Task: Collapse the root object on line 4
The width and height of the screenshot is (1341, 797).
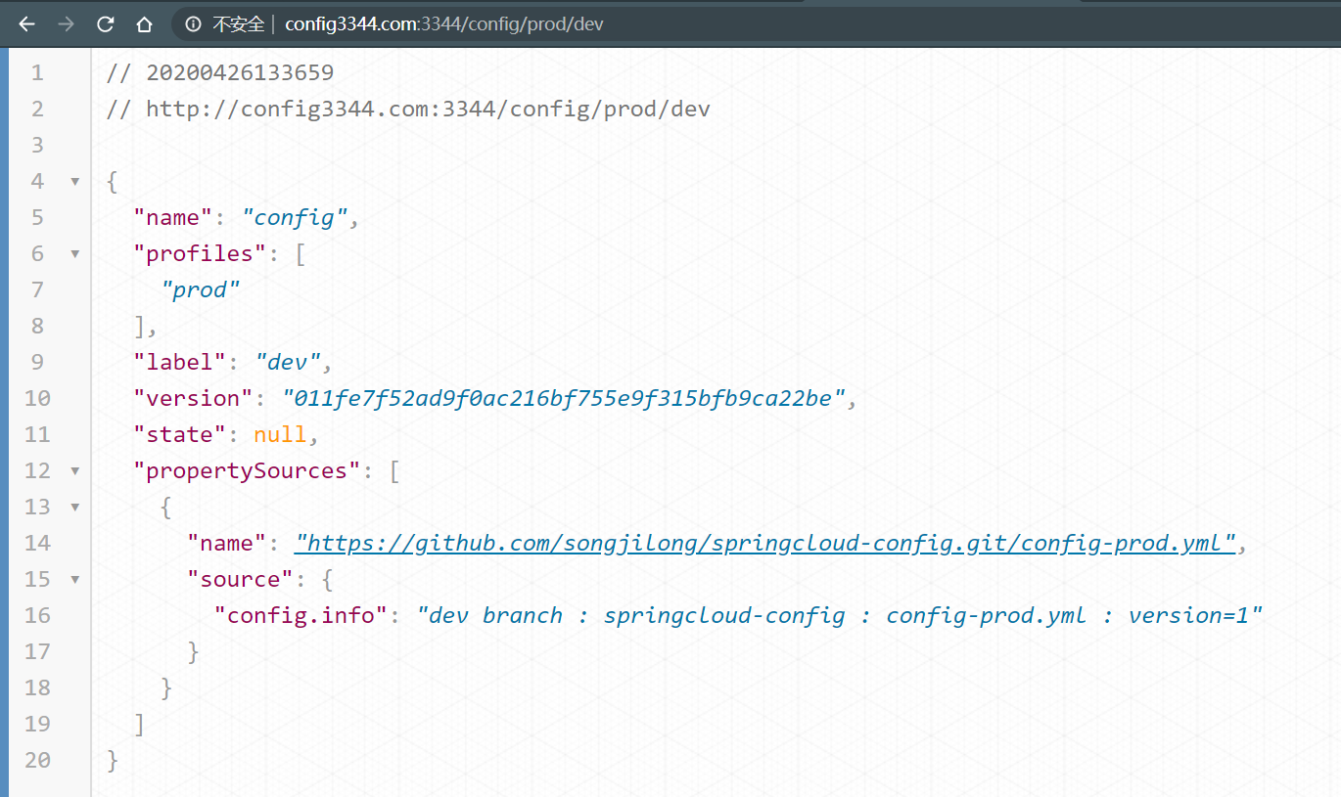Action: [x=74, y=182]
